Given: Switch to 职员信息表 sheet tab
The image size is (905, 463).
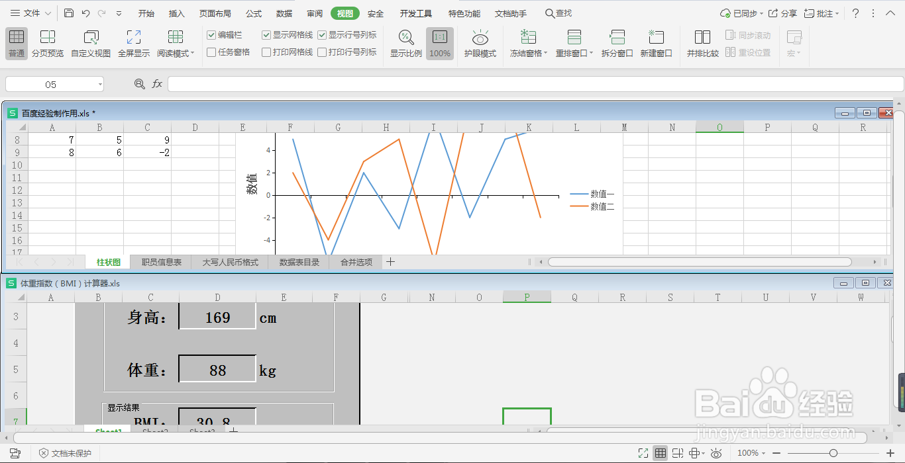Looking at the screenshot, I should click(162, 262).
